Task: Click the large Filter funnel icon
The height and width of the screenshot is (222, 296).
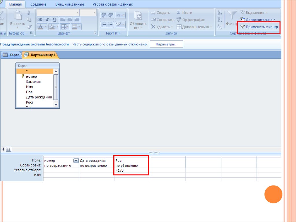Action: point(232,15)
